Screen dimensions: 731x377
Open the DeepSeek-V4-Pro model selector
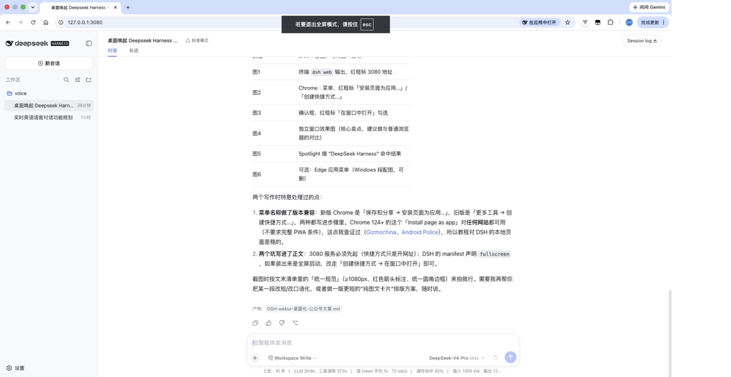[457, 358]
